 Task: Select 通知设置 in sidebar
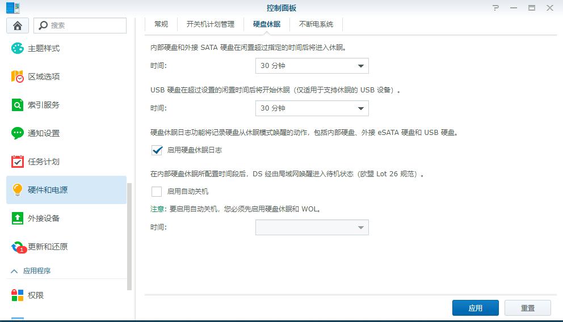pos(66,133)
